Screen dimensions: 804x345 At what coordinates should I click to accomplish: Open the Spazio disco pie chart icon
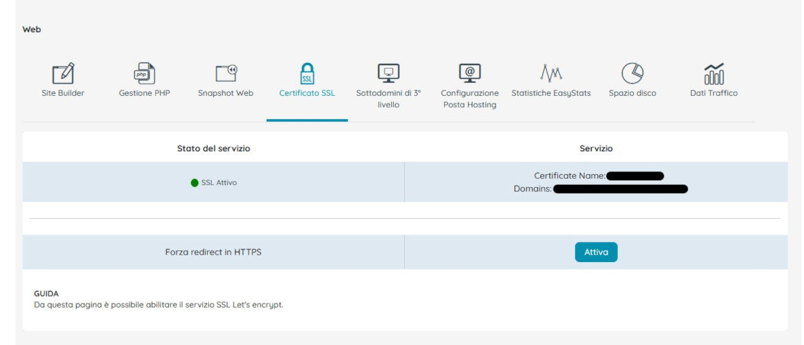[x=632, y=73]
